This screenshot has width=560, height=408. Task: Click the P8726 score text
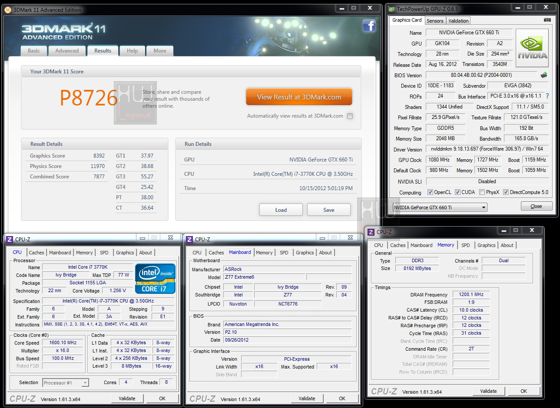click(x=89, y=98)
